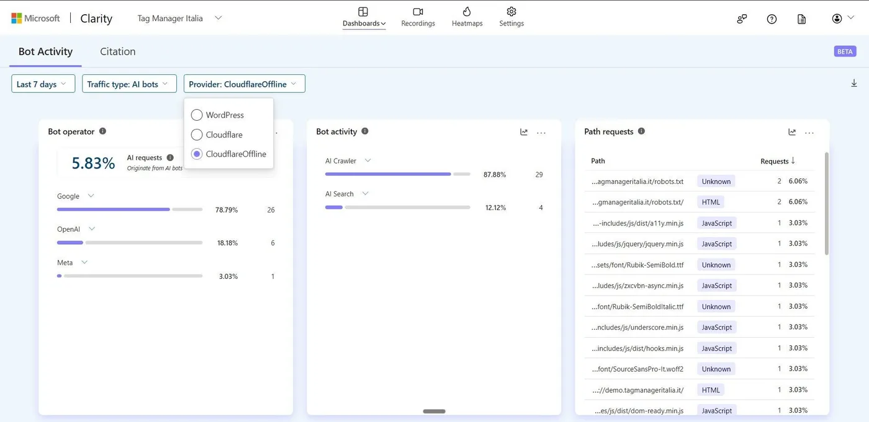869x422 pixels.
Task: Show info for AI requests
Action: pos(170,157)
